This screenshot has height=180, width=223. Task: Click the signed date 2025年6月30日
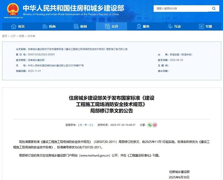(x=179, y=177)
